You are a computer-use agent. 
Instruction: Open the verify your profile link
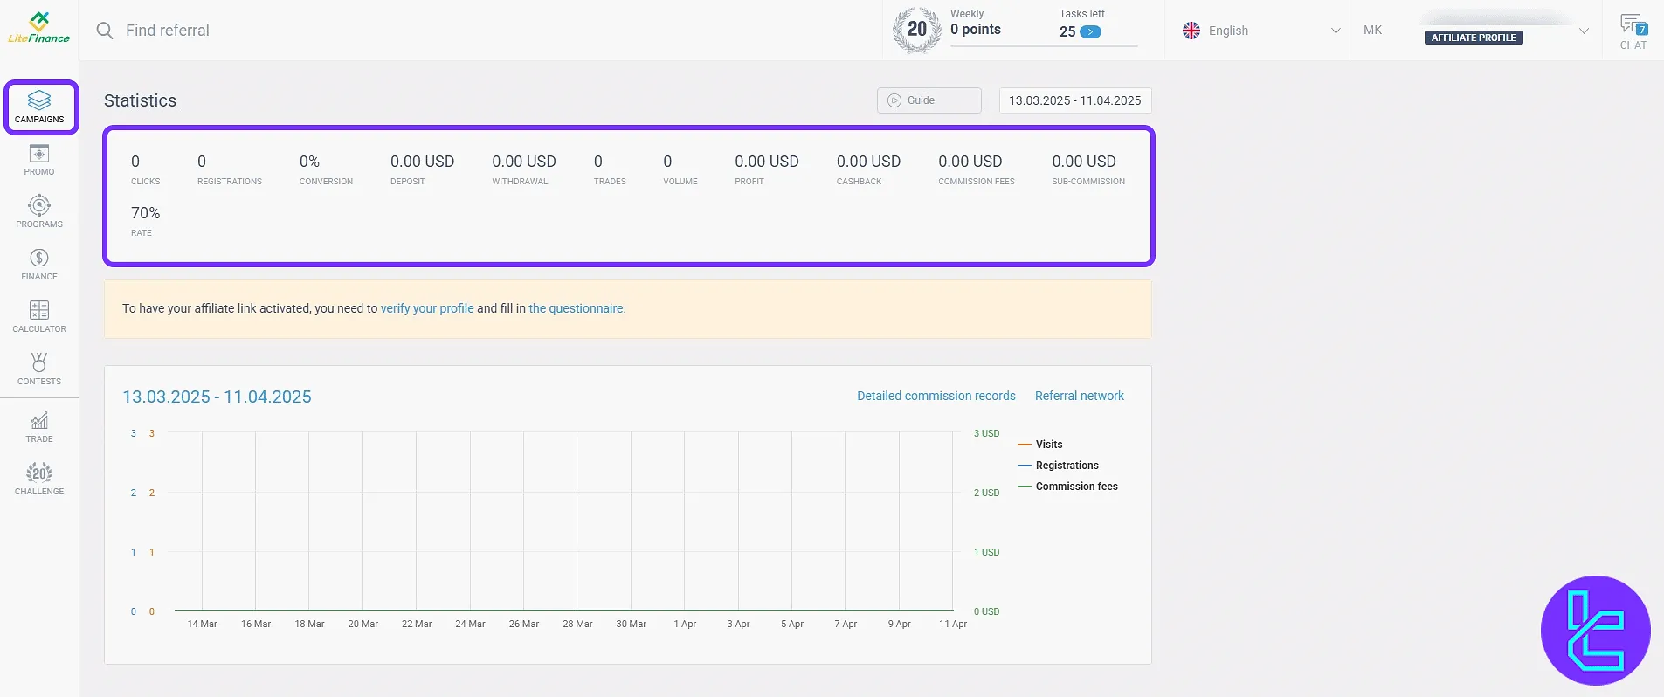427,308
